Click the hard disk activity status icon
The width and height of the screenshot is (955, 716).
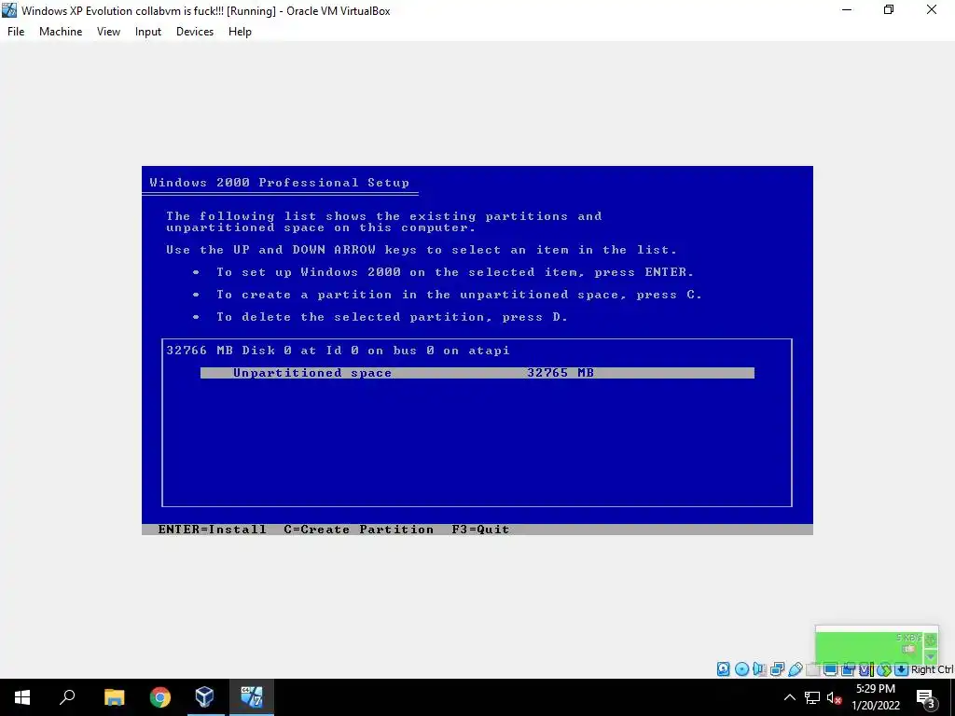point(723,669)
